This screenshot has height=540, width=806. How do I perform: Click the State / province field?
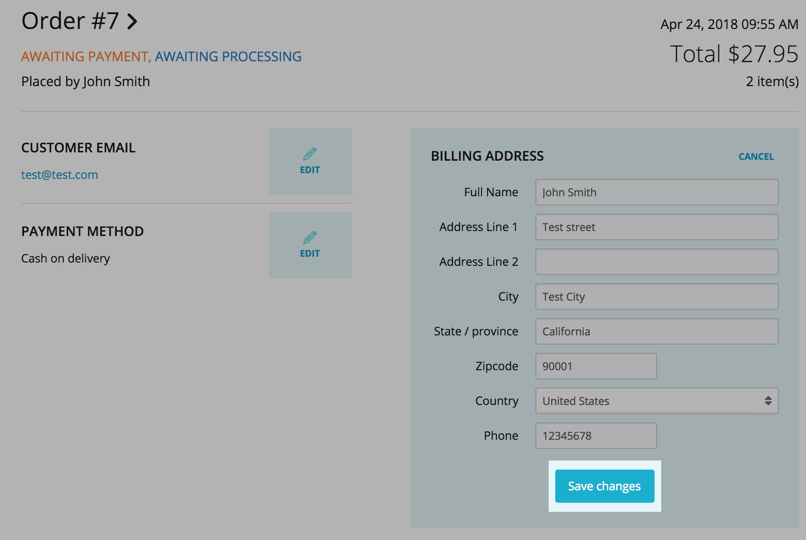coord(657,331)
